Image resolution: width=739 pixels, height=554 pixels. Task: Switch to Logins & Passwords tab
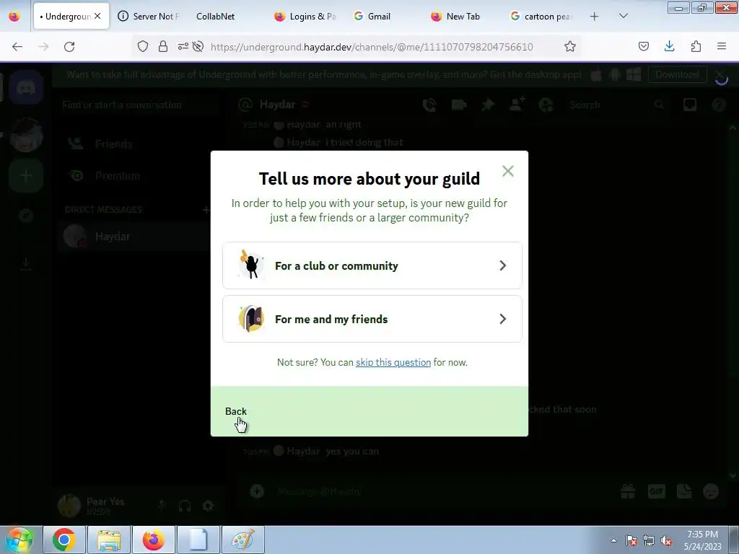click(x=306, y=17)
